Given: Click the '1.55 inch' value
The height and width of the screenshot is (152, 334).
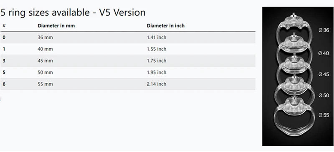Looking at the screenshot, I should pyautogui.click(x=157, y=49).
